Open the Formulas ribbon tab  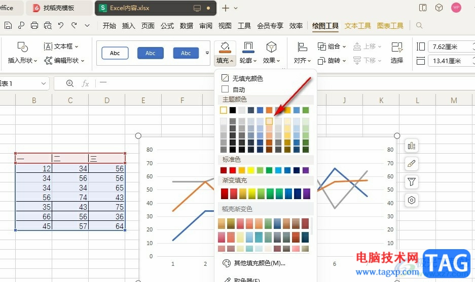(167, 26)
